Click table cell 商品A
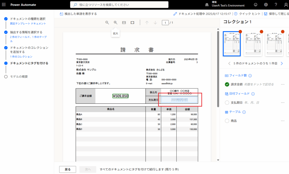The image size is (289, 174). (79, 114)
